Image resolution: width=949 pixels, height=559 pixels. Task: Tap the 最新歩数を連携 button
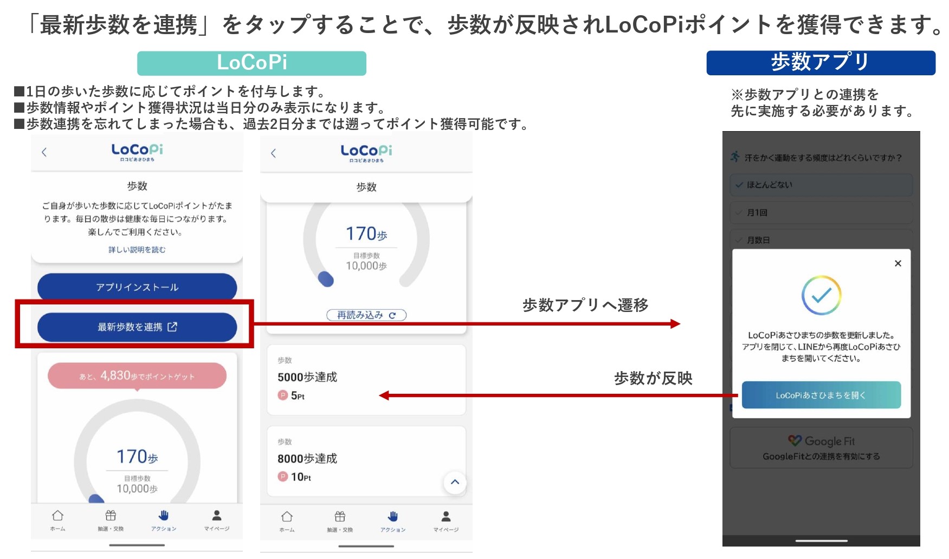pyautogui.click(x=137, y=327)
